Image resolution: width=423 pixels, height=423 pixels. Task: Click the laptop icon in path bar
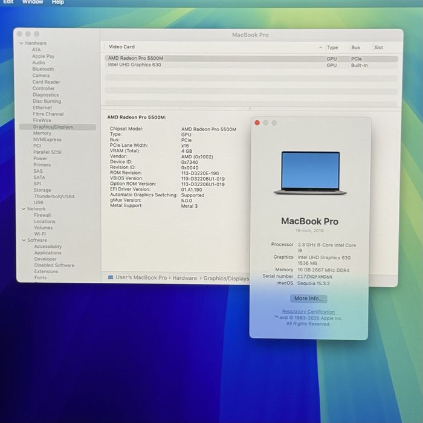tap(111, 277)
